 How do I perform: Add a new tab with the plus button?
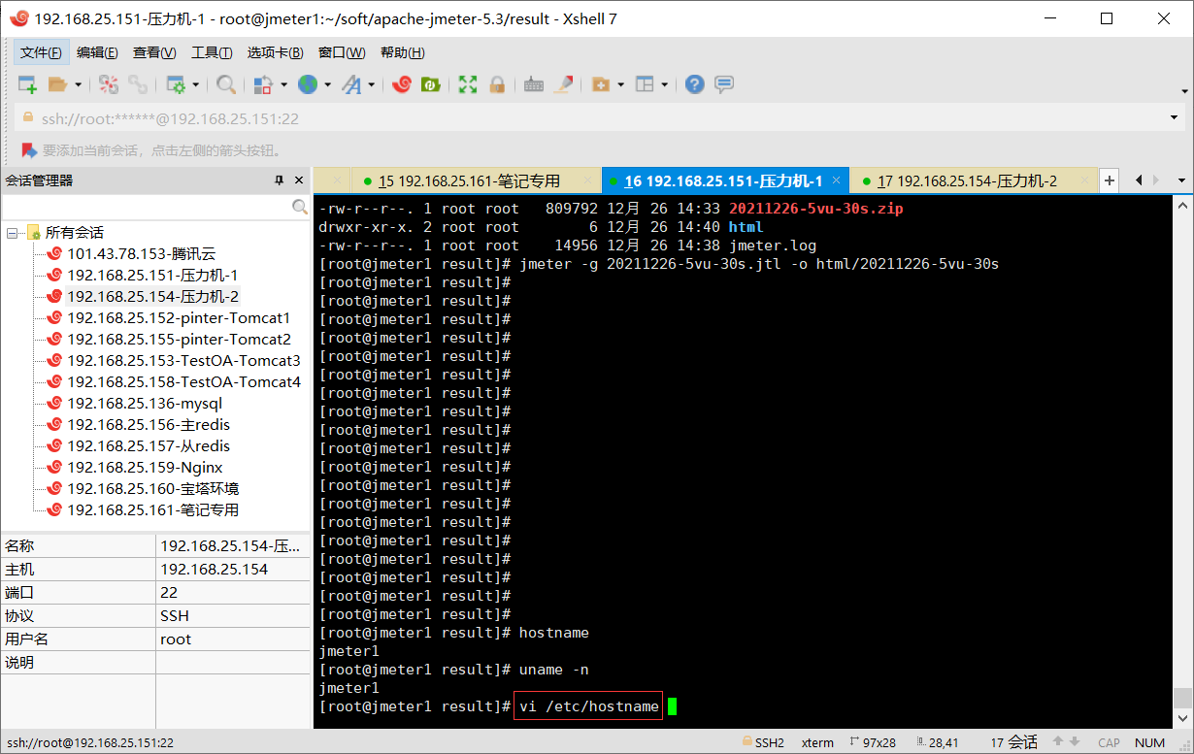[x=1110, y=180]
